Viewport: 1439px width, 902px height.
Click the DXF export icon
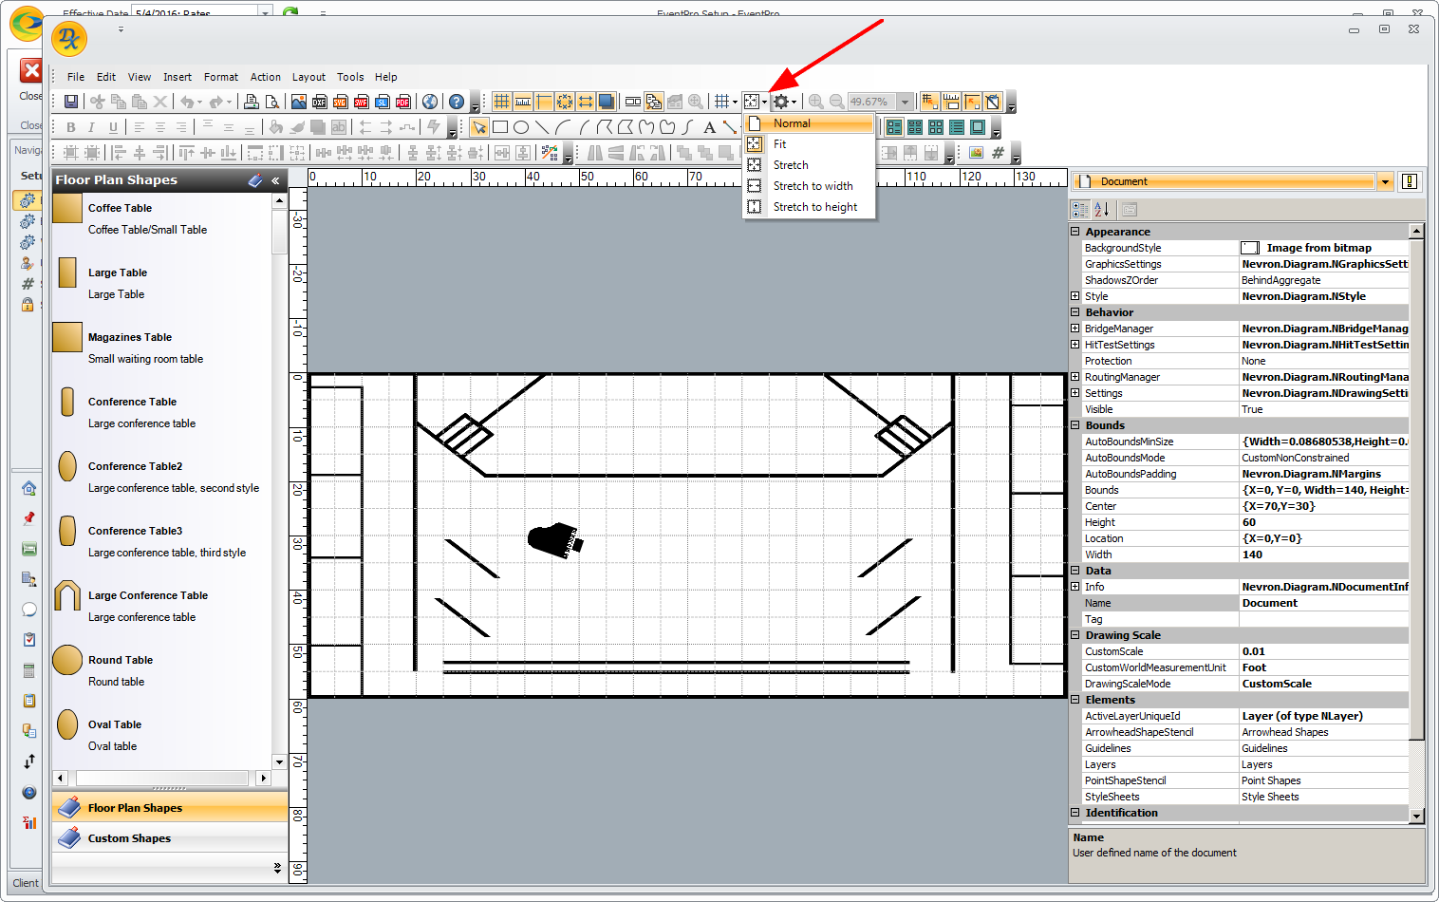[x=320, y=102]
